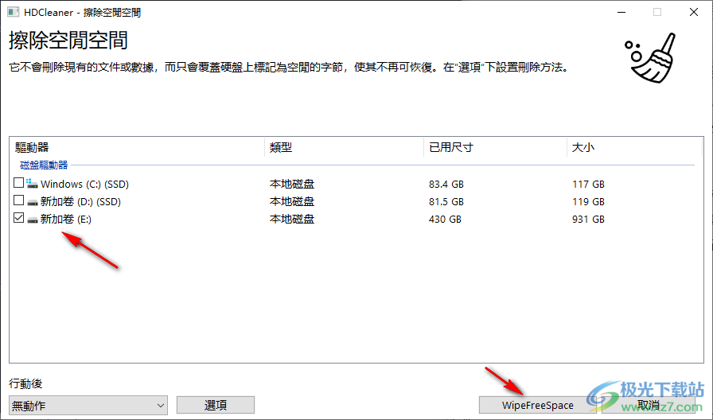Check the 新加卷 (D:) (SSD) checkbox
This screenshot has height=420, width=713.
pos(18,200)
